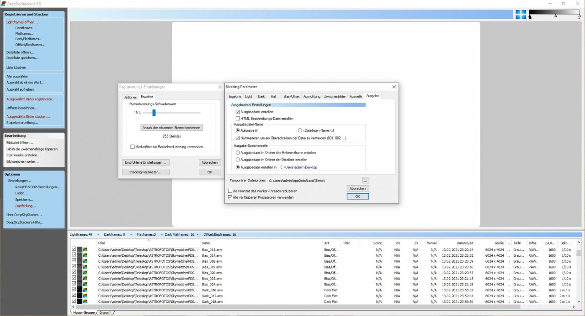Click the white point marker on gradient bar
585x316 pixels.
579,17
